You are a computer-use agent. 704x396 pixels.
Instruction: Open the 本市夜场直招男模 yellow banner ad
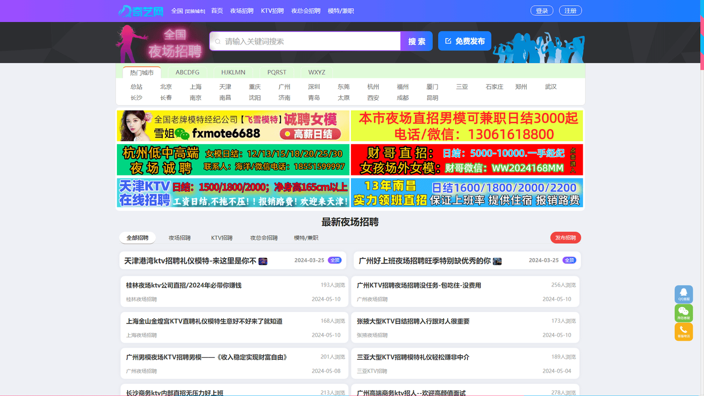pyautogui.click(x=467, y=126)
